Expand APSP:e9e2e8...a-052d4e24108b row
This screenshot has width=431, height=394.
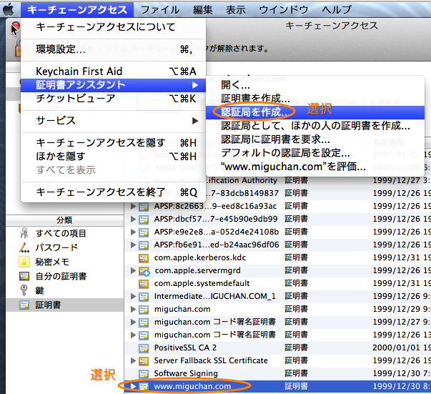134,232
